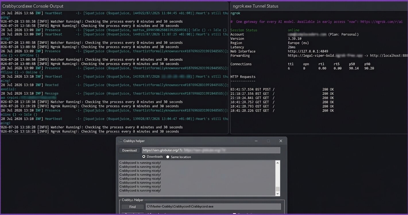Click the log scrollbar up arrow
The height and width of the screenshot is (215, 408).
[x=277, y=163]
